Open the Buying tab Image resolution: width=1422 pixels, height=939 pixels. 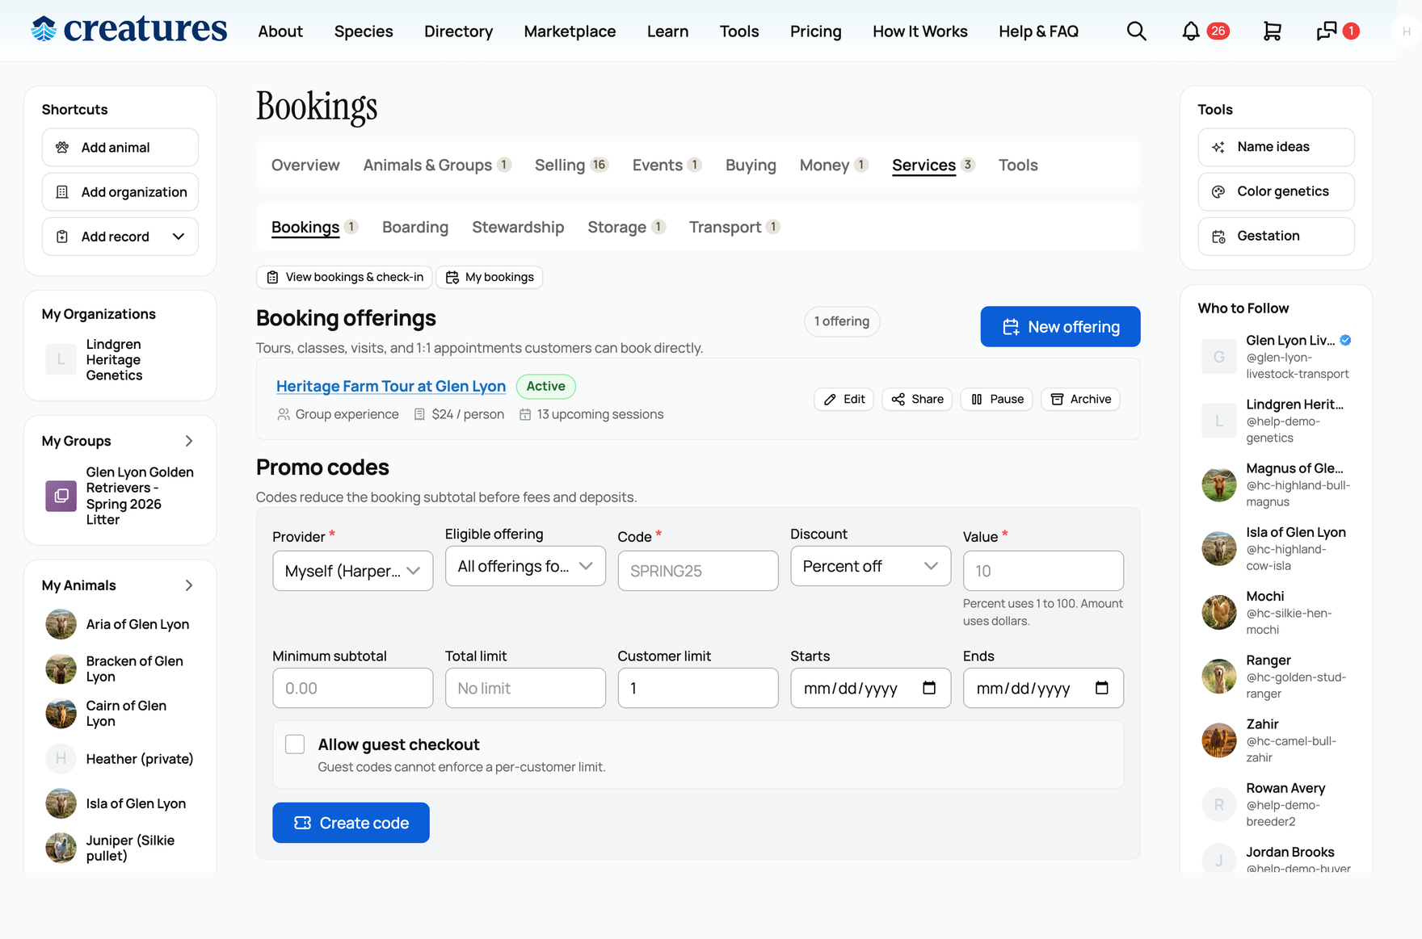[751, 166]
